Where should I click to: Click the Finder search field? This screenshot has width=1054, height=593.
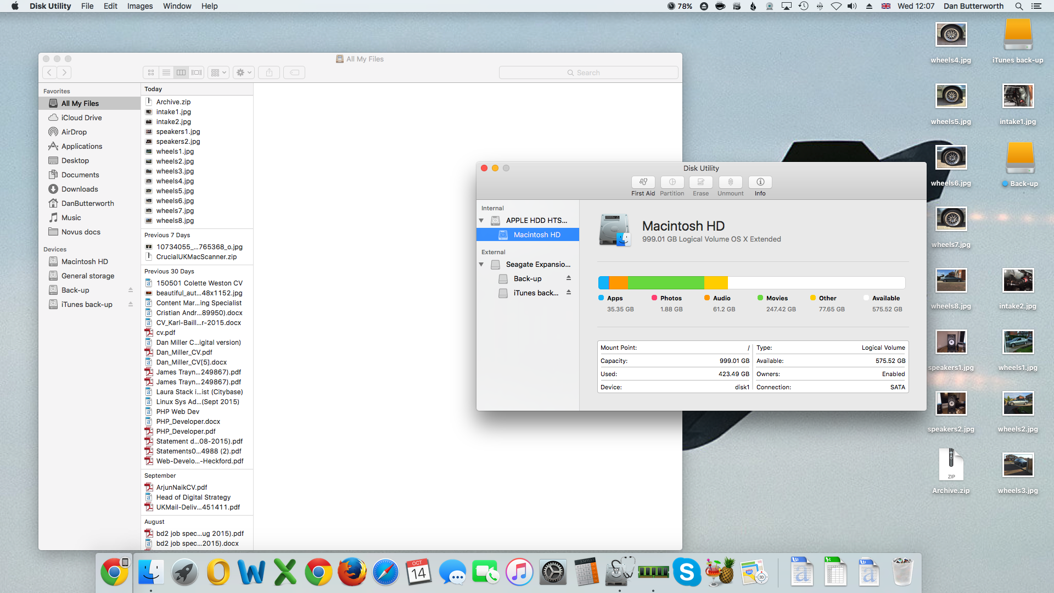(588, 72)
